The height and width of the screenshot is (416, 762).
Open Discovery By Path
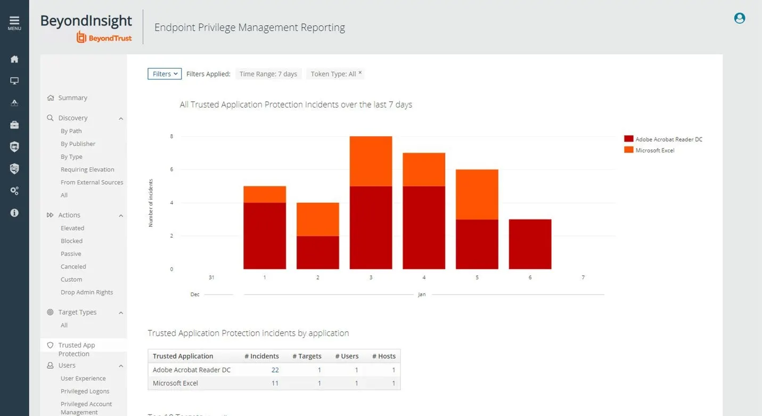[x=71, y=131]
